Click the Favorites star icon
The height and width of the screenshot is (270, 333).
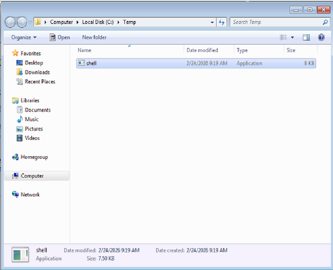pyautogui.click(x=15, y=53)
